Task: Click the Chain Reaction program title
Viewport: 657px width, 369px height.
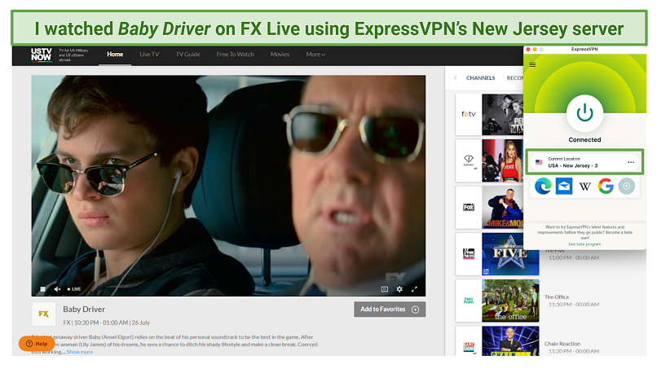Action: tap(562, 344)
